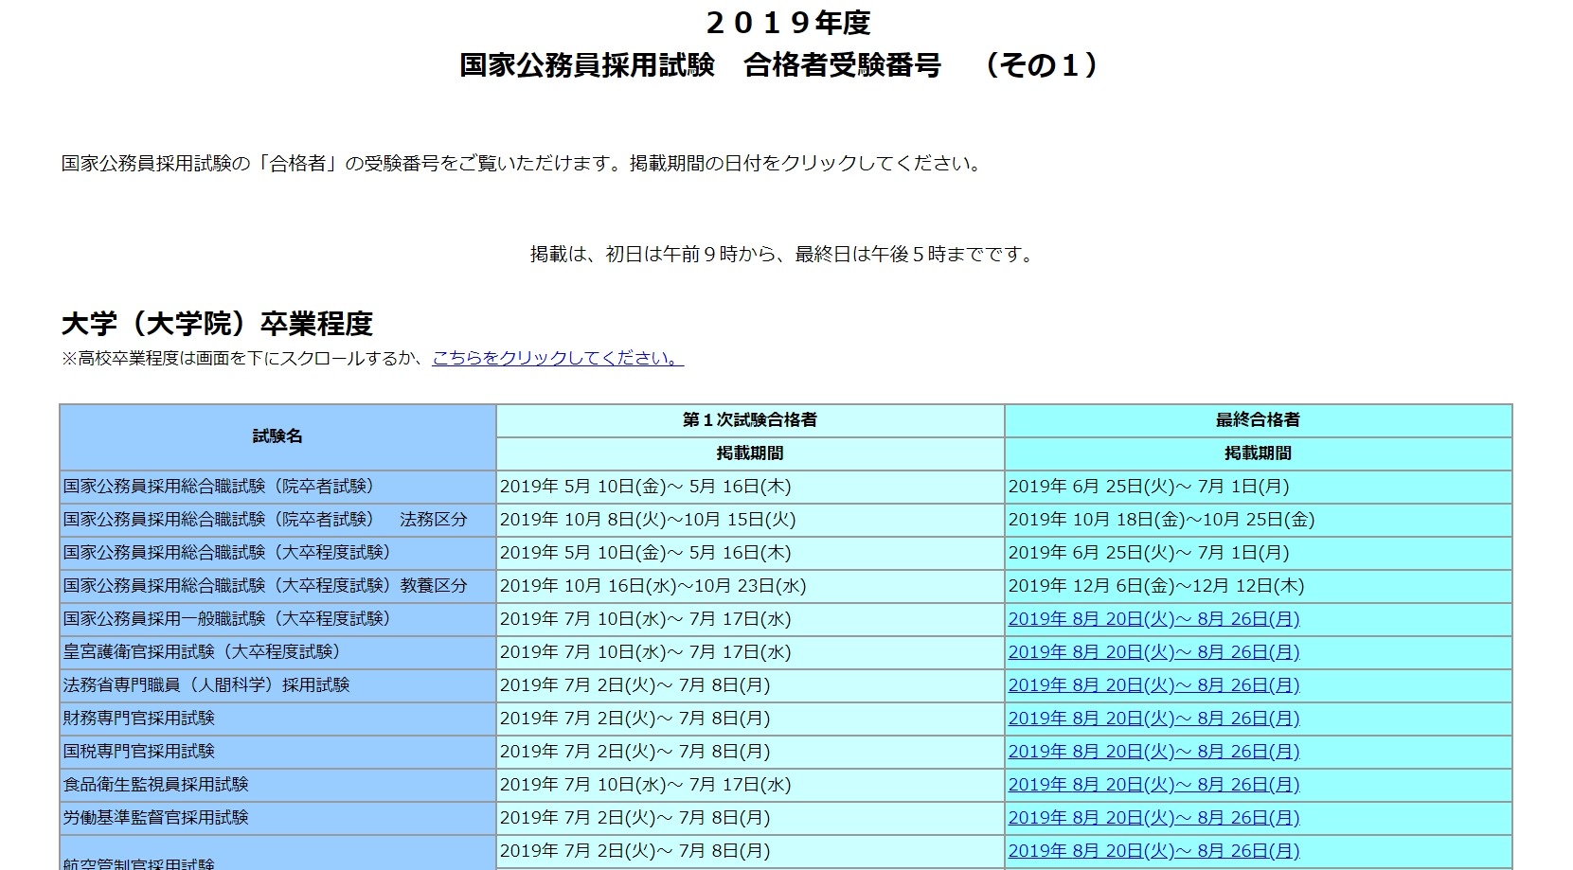This screenshot has height=870, width=1573.
Task: Click 掲載期間 subheader under 第１次試験合格者
Action: pos(750,453)
